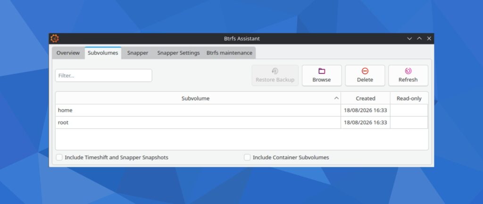Minimize the Btrfs Assistant window
Screen dimensions: 483x204
[x=409, y=39]
